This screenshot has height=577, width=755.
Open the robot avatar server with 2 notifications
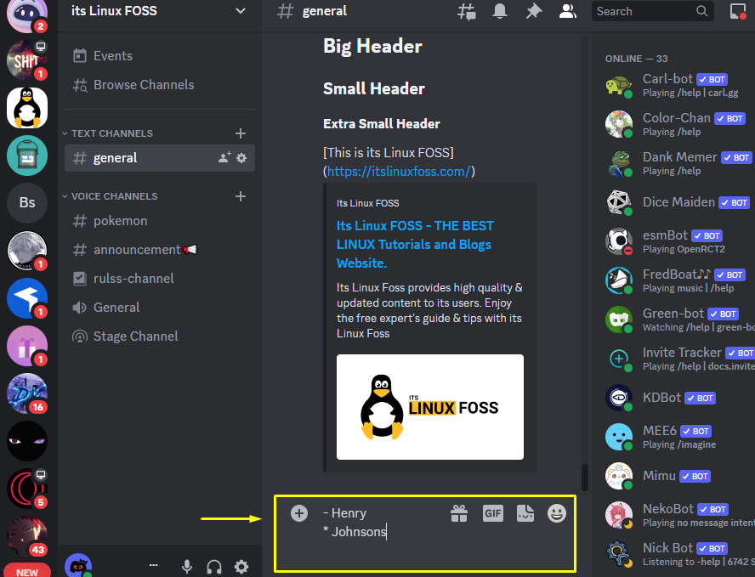27,14
